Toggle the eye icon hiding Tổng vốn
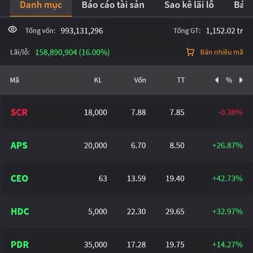Image resolution: width=253 pixels, height=253 pixels. (x=12, y=30)
